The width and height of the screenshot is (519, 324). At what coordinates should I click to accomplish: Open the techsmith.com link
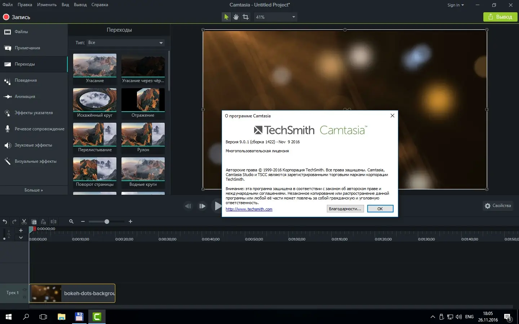(x=249, y=209)
